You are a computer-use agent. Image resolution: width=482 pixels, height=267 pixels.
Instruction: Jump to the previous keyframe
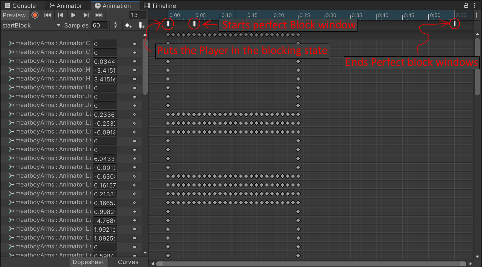click(x=61, y=15)
